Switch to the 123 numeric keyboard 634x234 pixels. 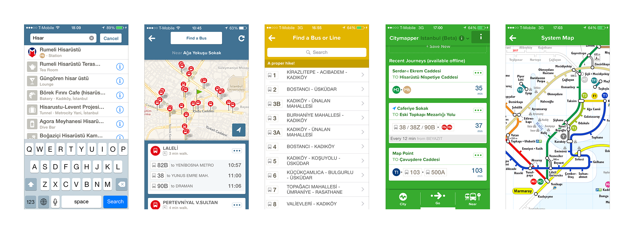31,202
